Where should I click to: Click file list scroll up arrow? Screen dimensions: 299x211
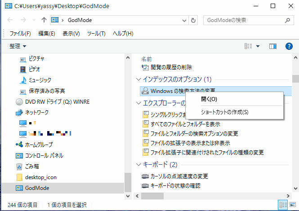295,57
